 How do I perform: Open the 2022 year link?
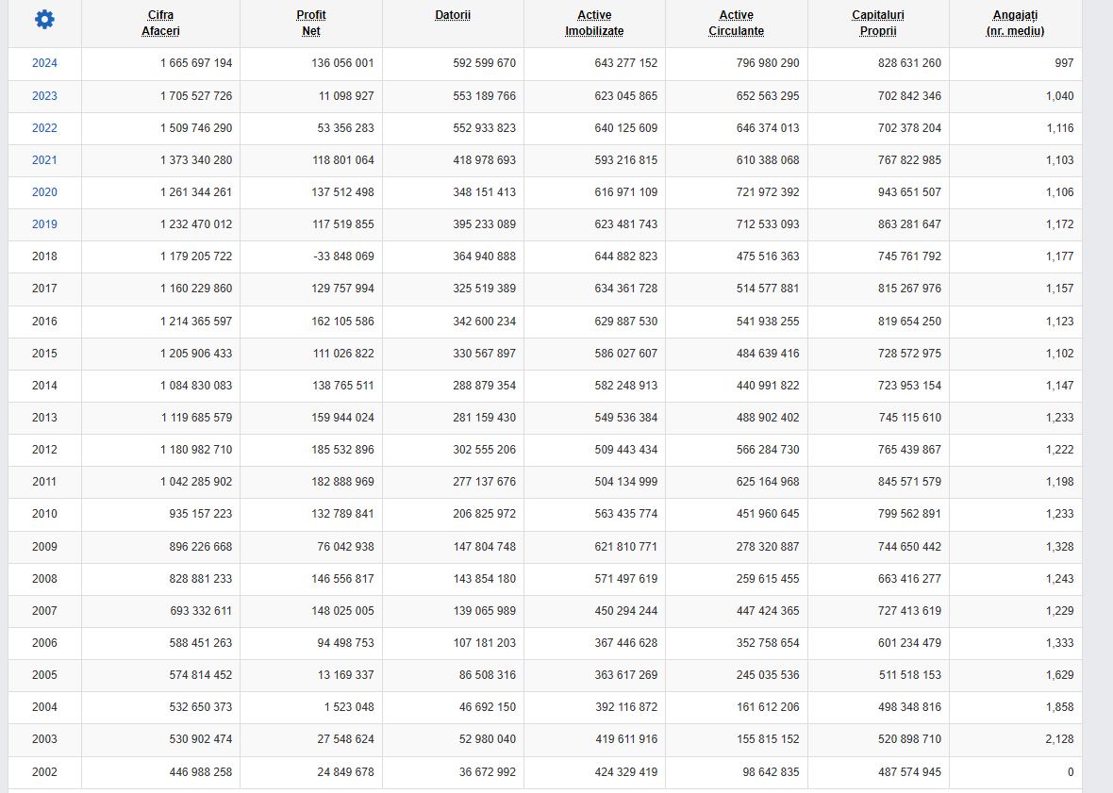(44, 127)
